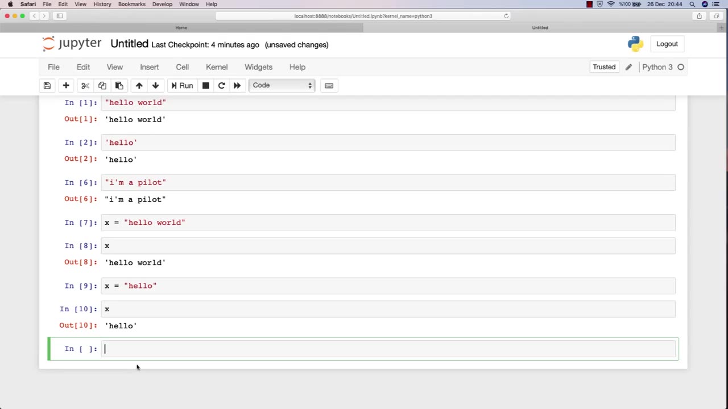Click Out[10] output 'hello'
The image size is (728, 409).
coord(121,325)
